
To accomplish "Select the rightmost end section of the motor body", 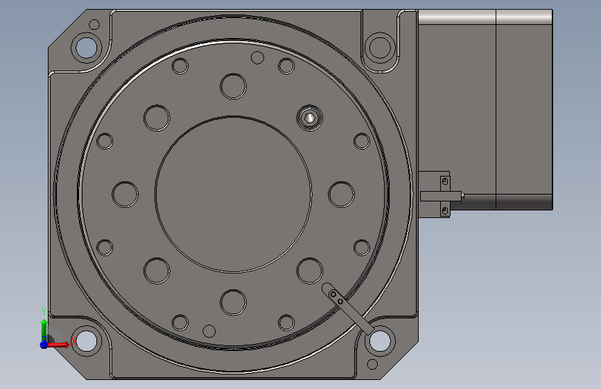I will coord(524,109).
